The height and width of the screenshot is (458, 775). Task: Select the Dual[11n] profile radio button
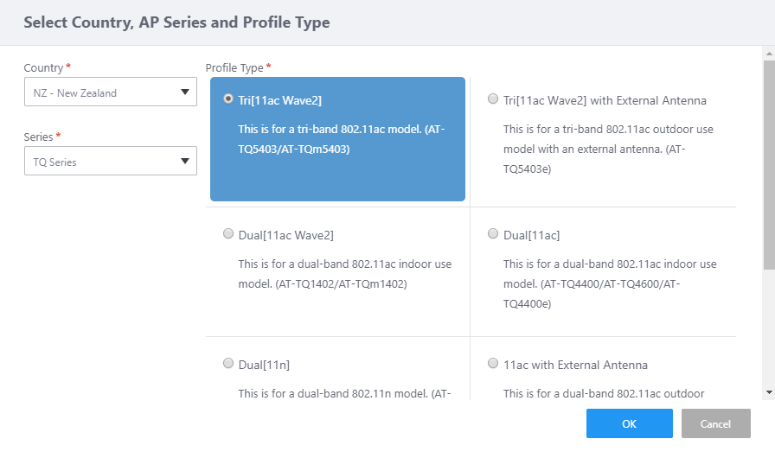click(x=228, y=364)
